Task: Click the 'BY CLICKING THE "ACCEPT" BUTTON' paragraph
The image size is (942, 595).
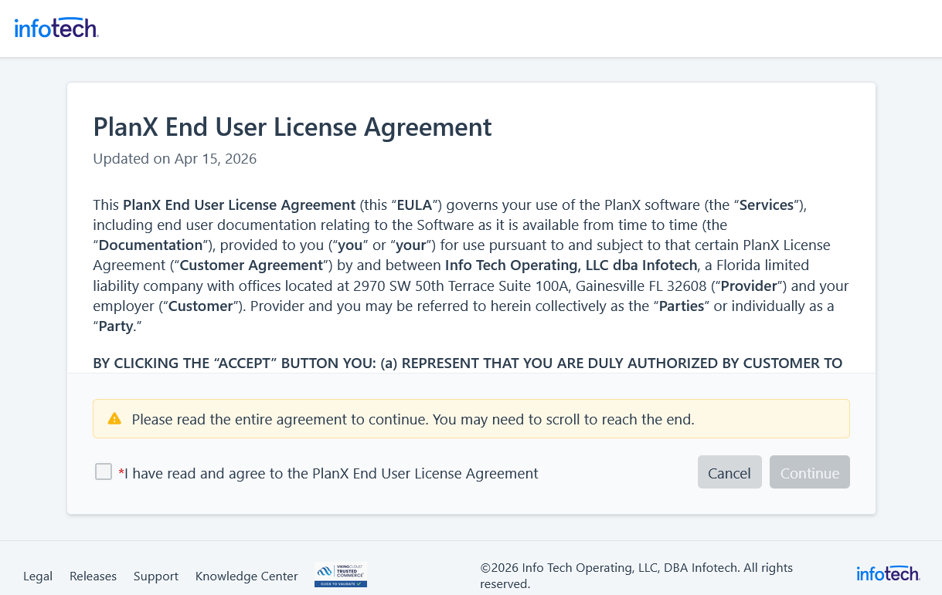Action: click(x=468, y=363)
